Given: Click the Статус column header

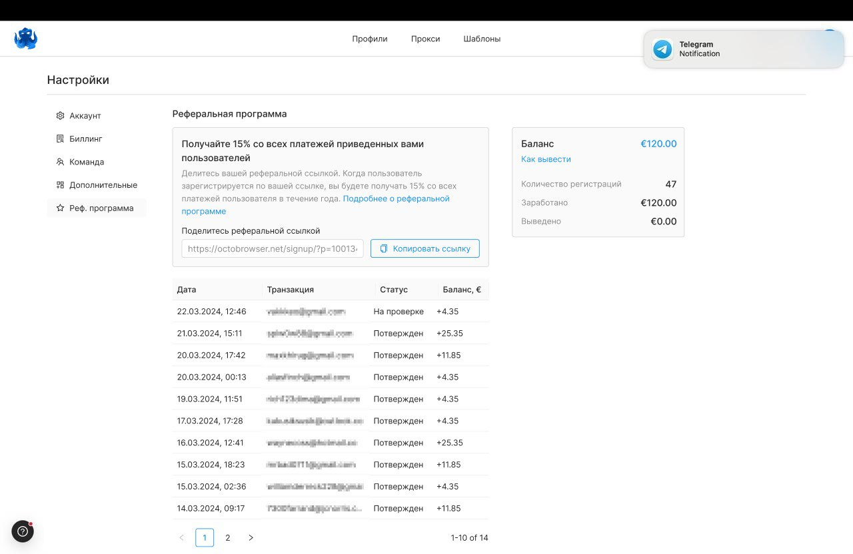Looking at the screenshot, I should 394,290.
